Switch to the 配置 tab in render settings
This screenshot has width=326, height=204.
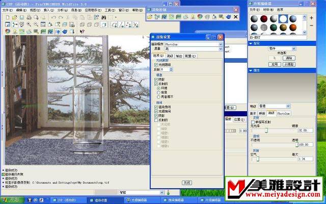(x=191, y=56)
